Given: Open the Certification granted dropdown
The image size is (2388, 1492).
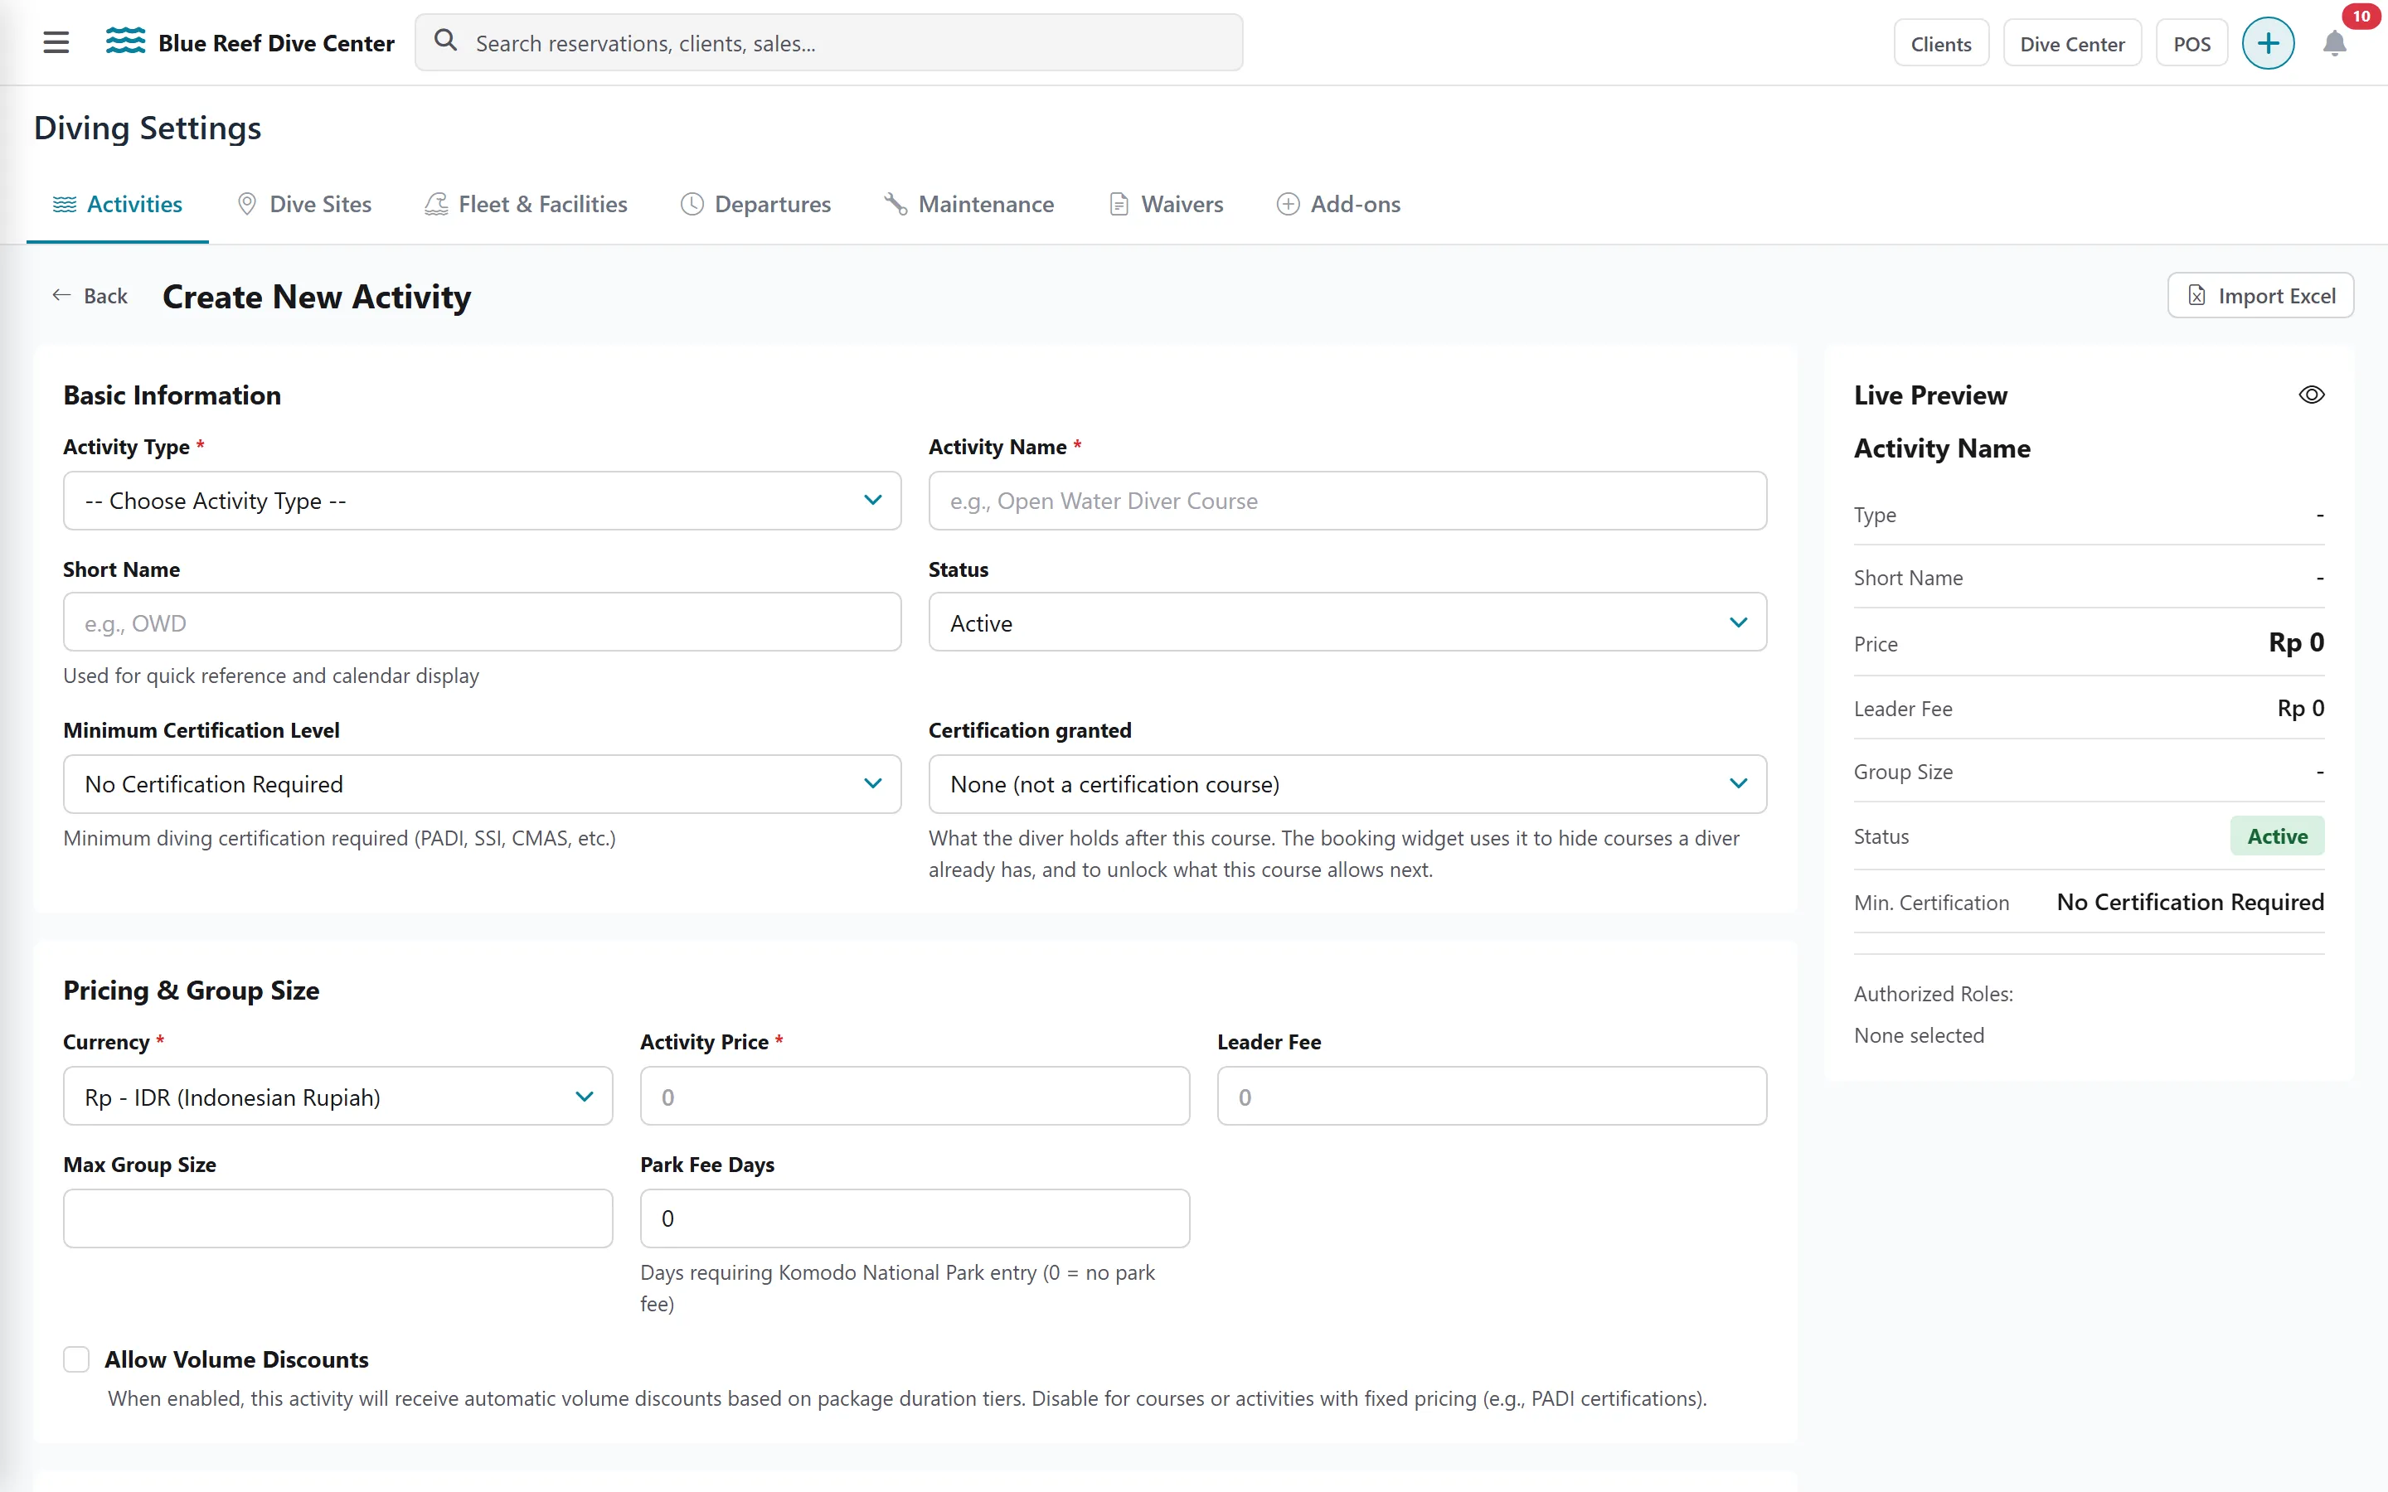Looking at the screenshot, I should click(x=1347, y=783).
